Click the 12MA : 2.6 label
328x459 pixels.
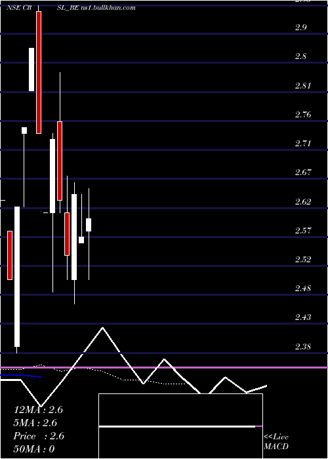(38, 410)
